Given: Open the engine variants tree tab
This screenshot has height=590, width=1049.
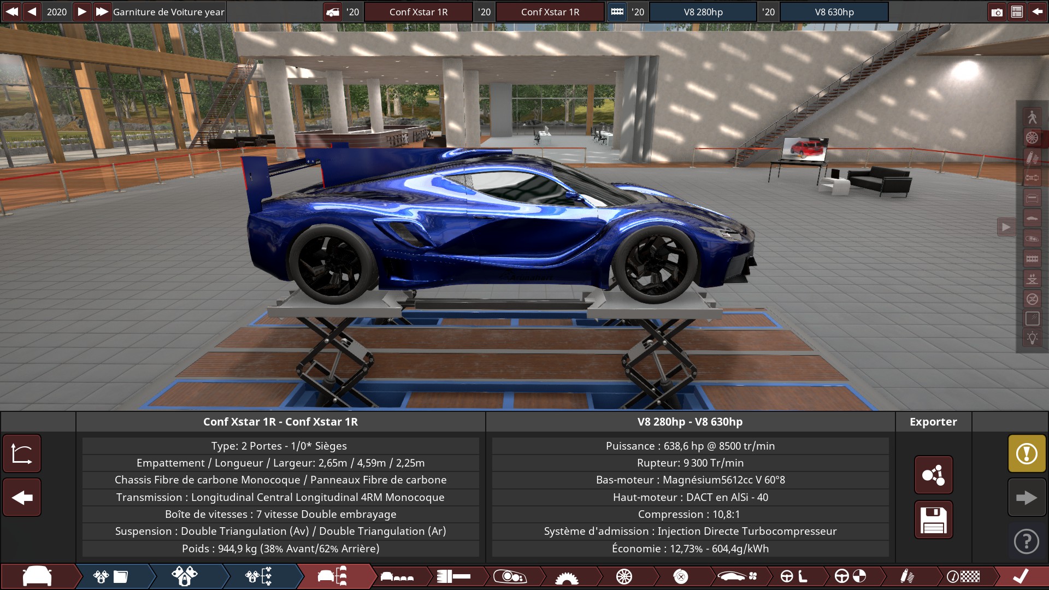Looking at the screenshot, I should 258,576.
